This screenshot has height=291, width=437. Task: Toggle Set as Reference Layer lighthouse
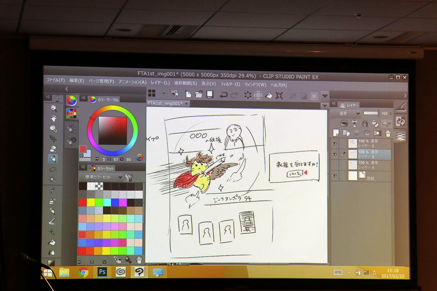(x=354, y=123)
